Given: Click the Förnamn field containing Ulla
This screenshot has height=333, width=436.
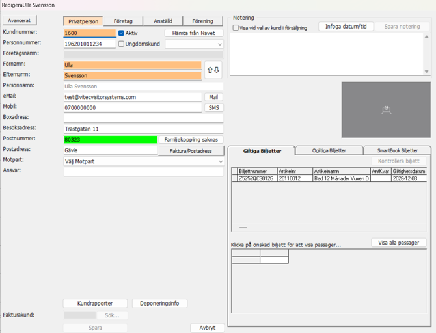Looking at the screenshot, I should tap(133, 65).
